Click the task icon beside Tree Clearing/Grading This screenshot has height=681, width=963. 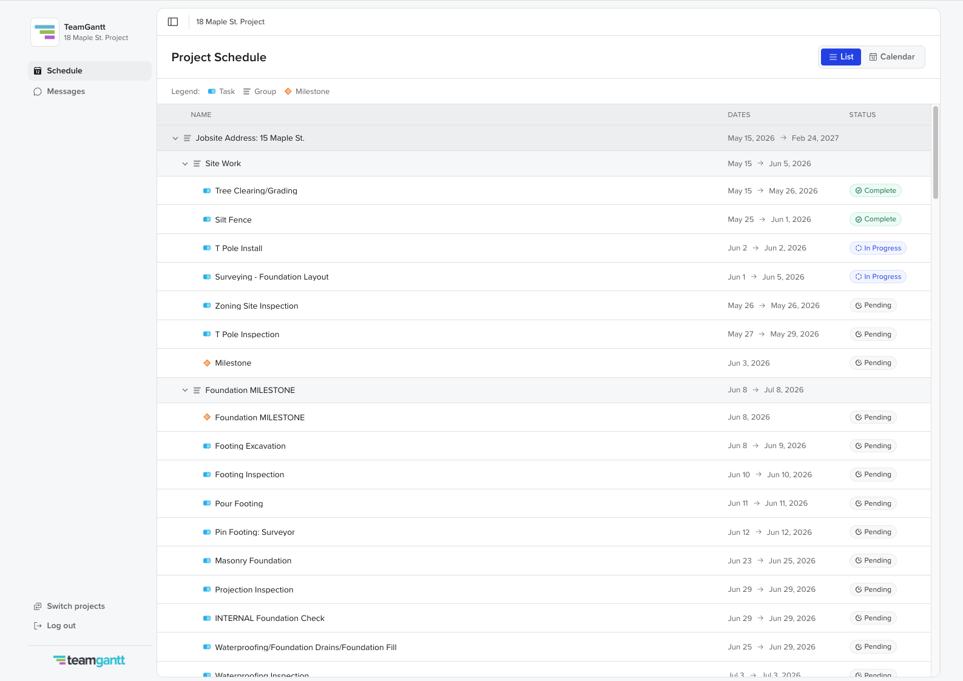[207, 191]
